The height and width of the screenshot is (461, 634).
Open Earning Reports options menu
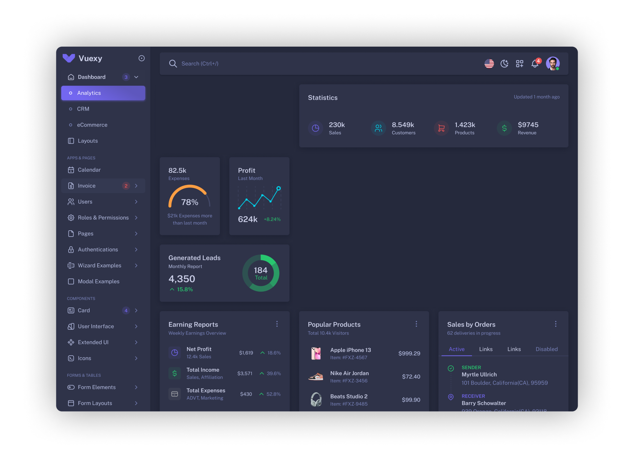point(278,325)
